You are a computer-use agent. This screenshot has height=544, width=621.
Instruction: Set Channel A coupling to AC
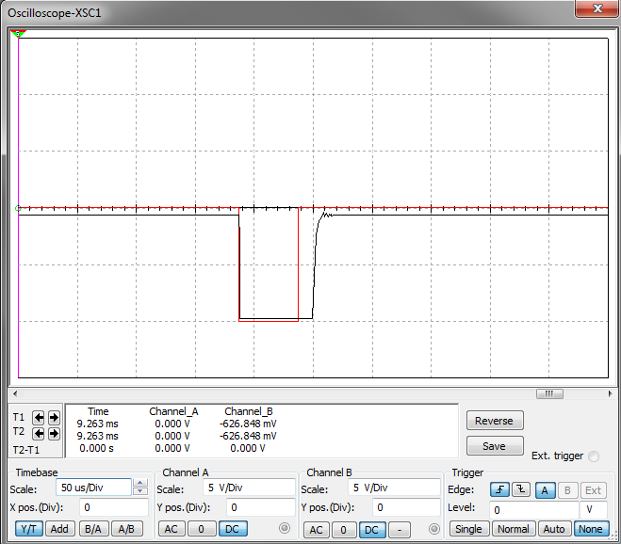click(x=171, y=529)
